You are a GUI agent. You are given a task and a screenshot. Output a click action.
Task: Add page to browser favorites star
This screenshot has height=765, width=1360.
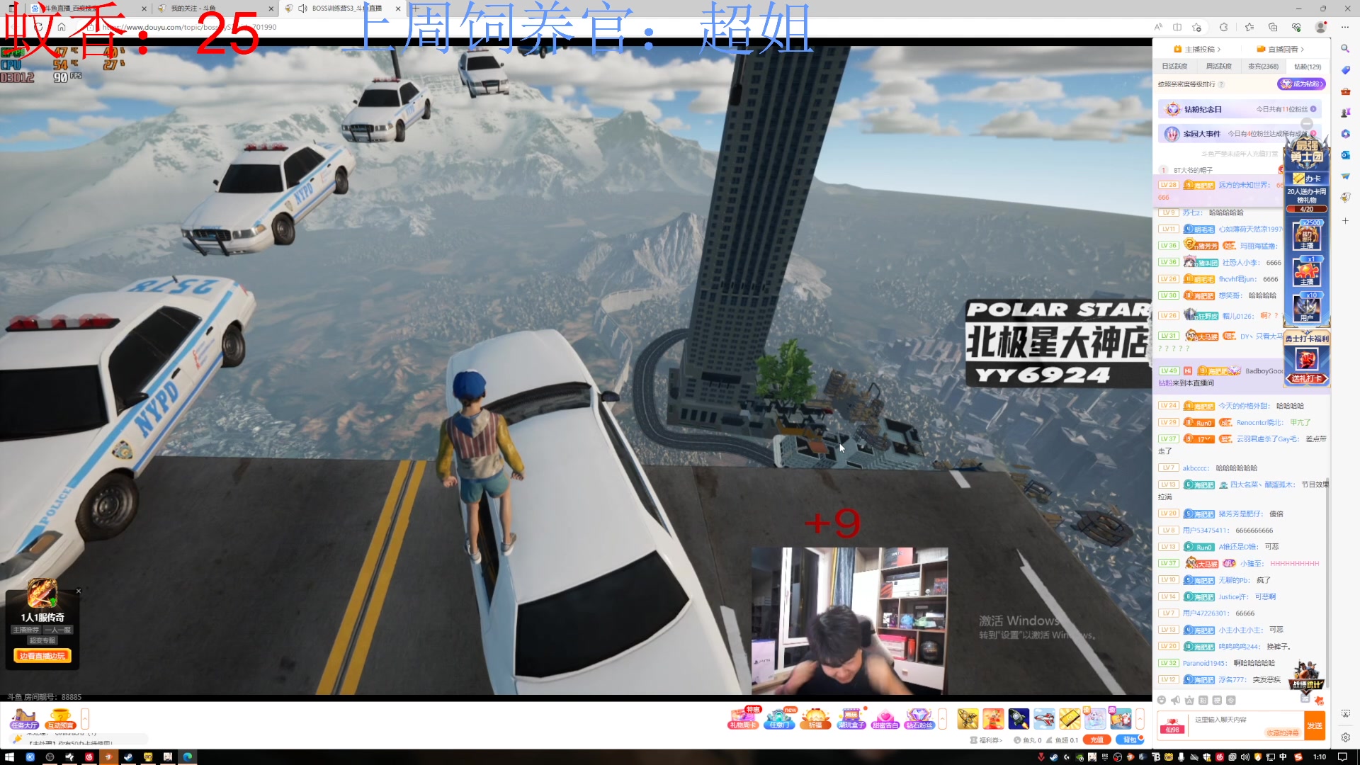(x=1197, y=27)
